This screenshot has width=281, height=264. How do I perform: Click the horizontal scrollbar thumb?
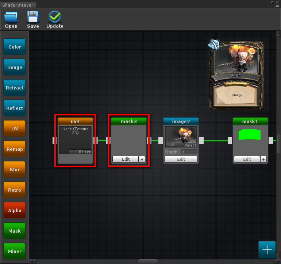[148, 261]
